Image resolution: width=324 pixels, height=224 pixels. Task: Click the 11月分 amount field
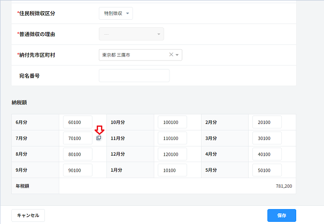172,138
